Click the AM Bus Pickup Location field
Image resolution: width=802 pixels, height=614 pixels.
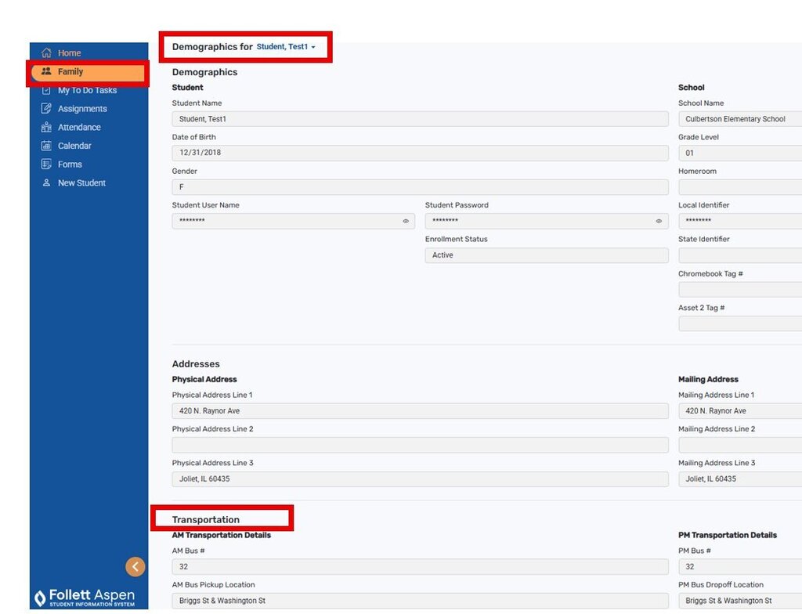tap(420, 600)
